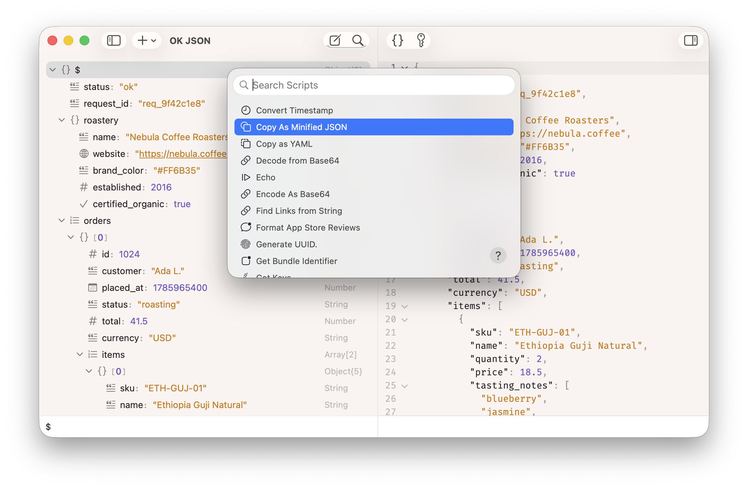The image size is (748, 489).
Task: Click calendar icon beside placed_at
Action: (x=93, y=287)
